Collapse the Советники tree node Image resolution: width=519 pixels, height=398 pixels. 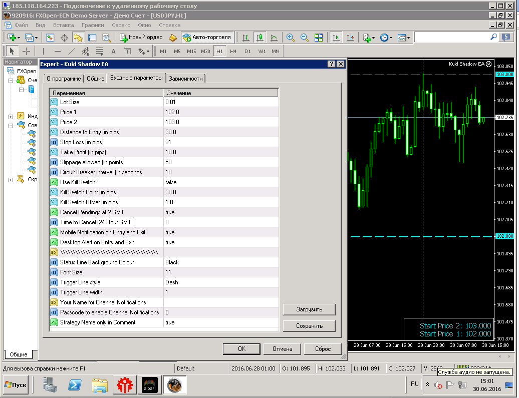[11, 126]
